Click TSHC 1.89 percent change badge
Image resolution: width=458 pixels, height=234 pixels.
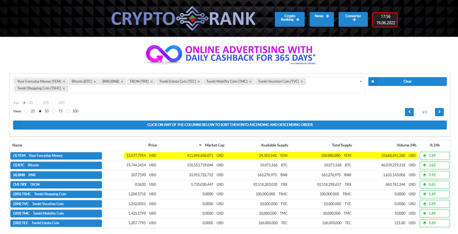tap(435, 194)
